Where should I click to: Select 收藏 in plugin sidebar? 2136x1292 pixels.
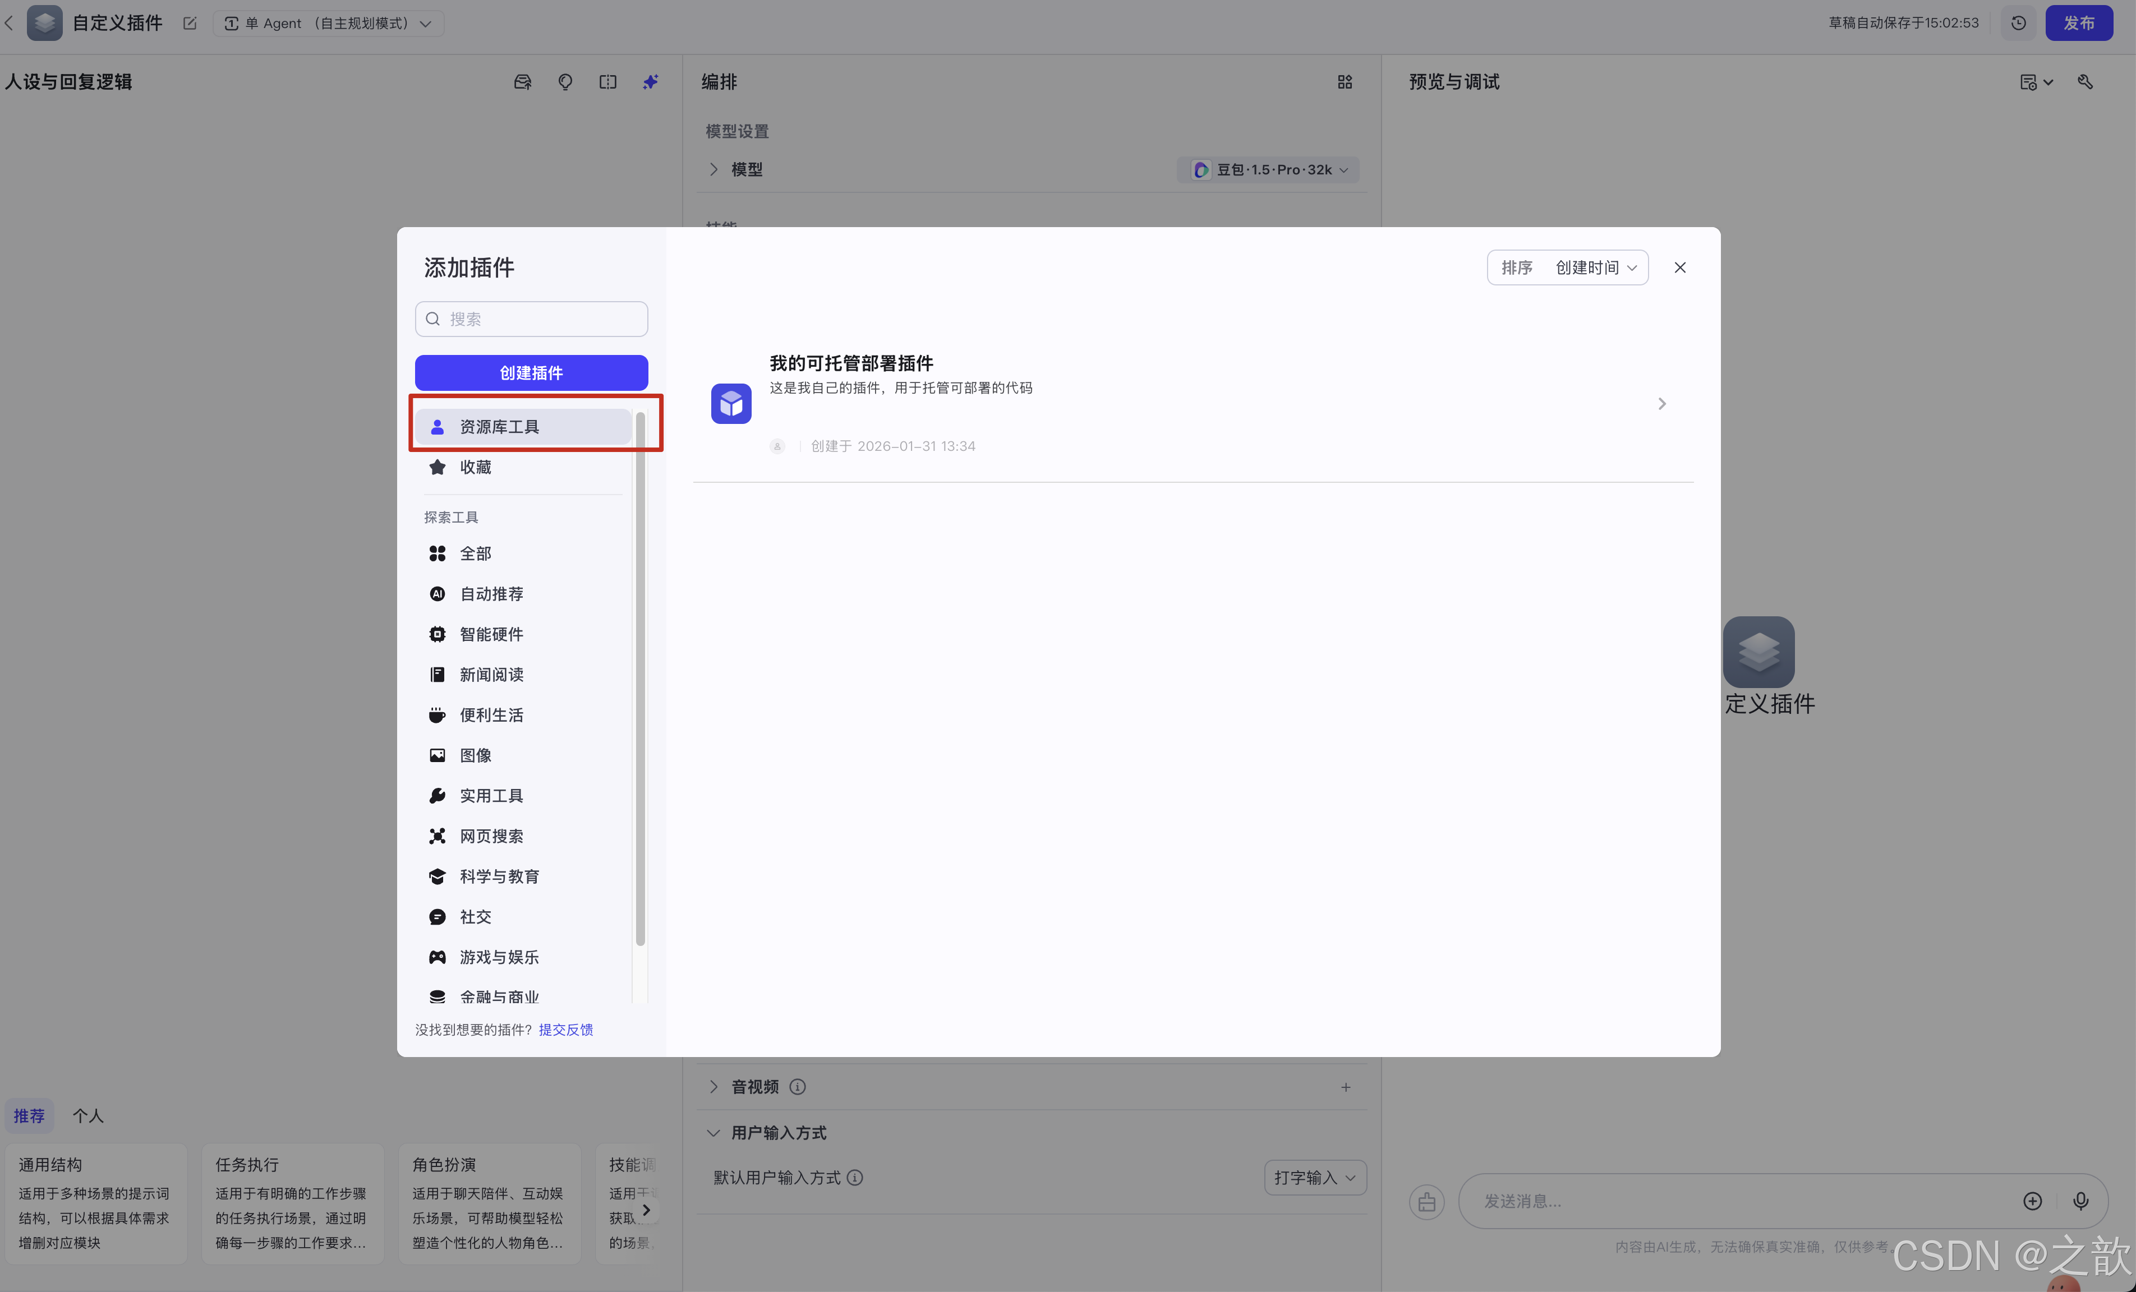click(x=475, y=467)
